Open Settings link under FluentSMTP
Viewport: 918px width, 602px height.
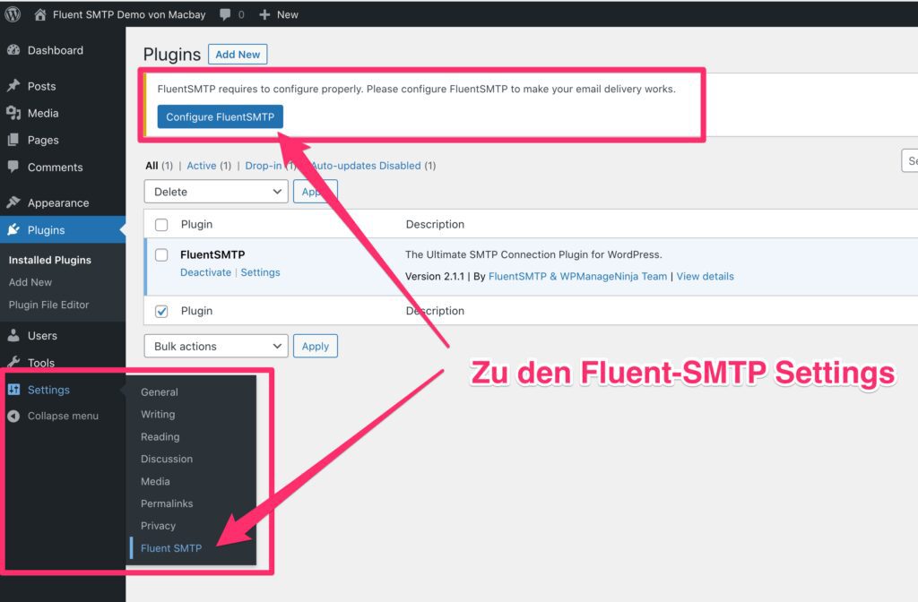point(260,272)
